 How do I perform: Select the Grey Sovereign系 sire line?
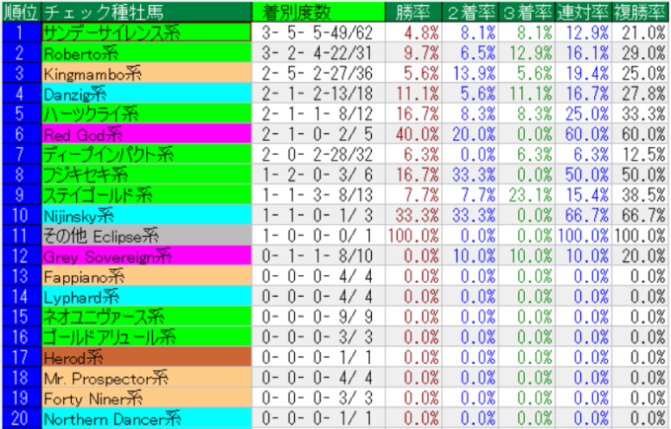click(145, 256)
